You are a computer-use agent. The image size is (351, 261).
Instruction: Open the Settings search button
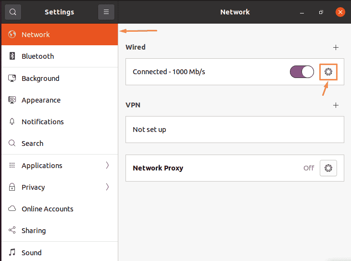point(13,12)
